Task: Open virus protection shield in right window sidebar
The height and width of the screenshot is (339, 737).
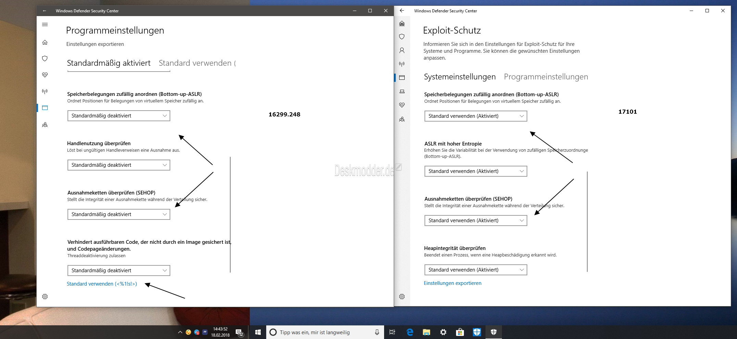Action: click(x=402, y=37)
